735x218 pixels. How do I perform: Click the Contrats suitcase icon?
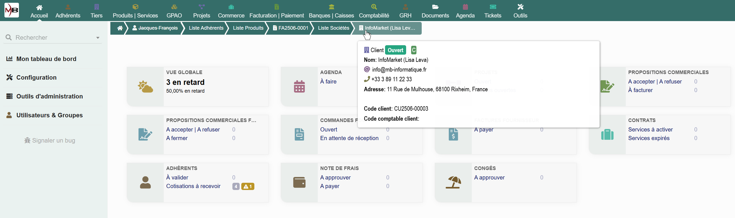607,134
